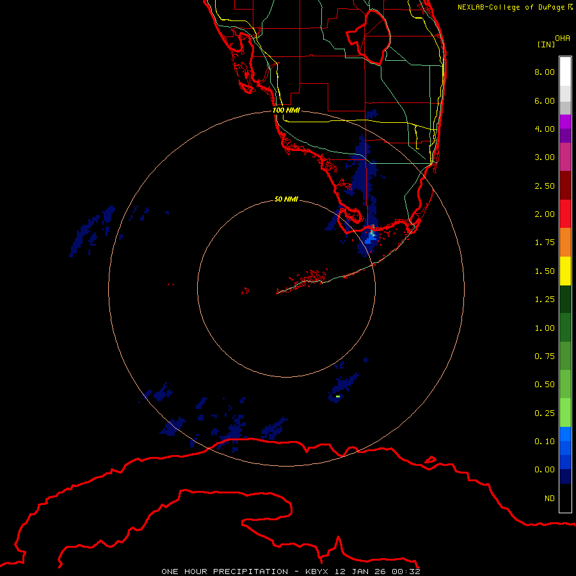
Task: Click the ND legend label
Action: click(550, 499)
